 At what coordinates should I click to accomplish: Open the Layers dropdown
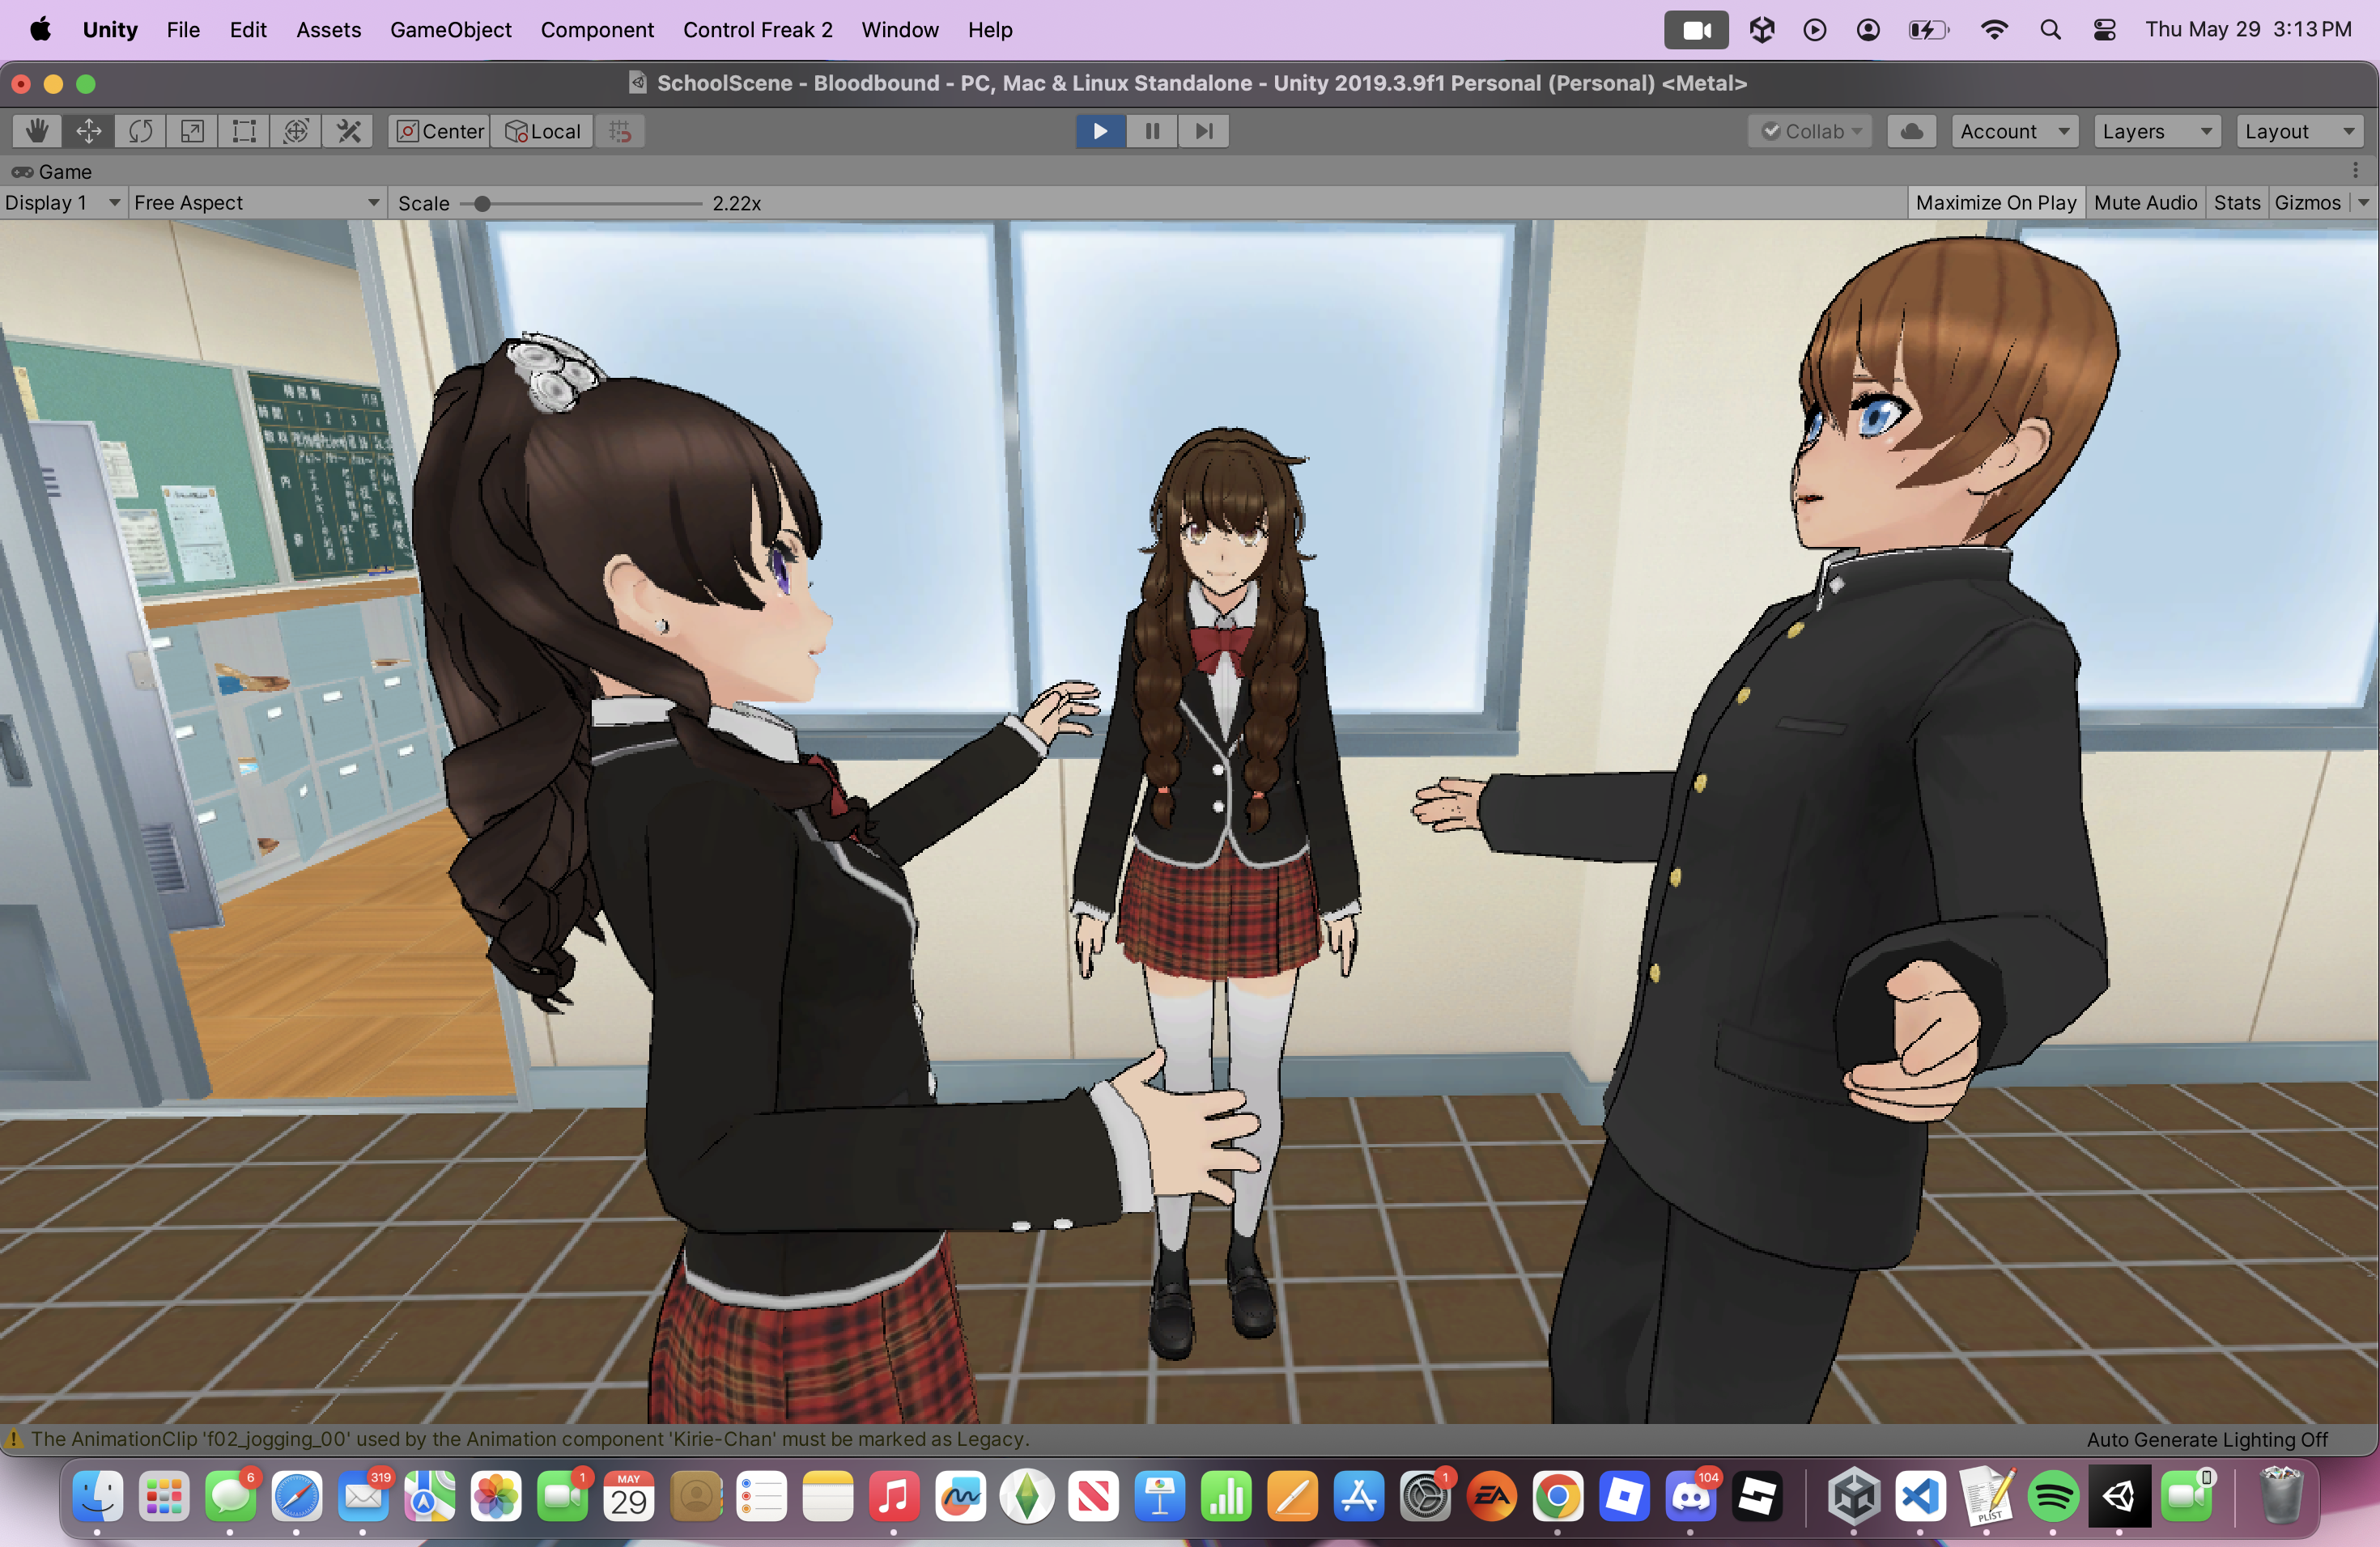(x=2157, y=131)
